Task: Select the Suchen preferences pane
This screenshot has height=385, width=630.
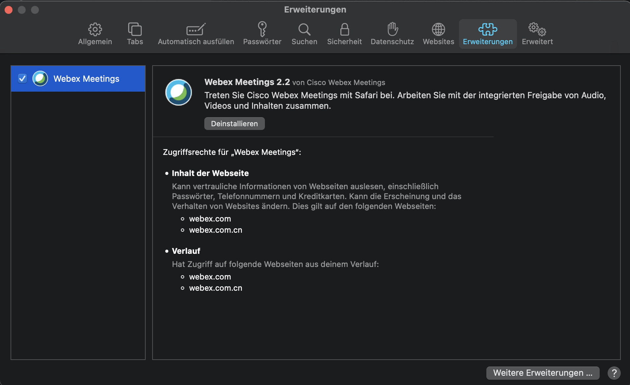Action: 304,34
